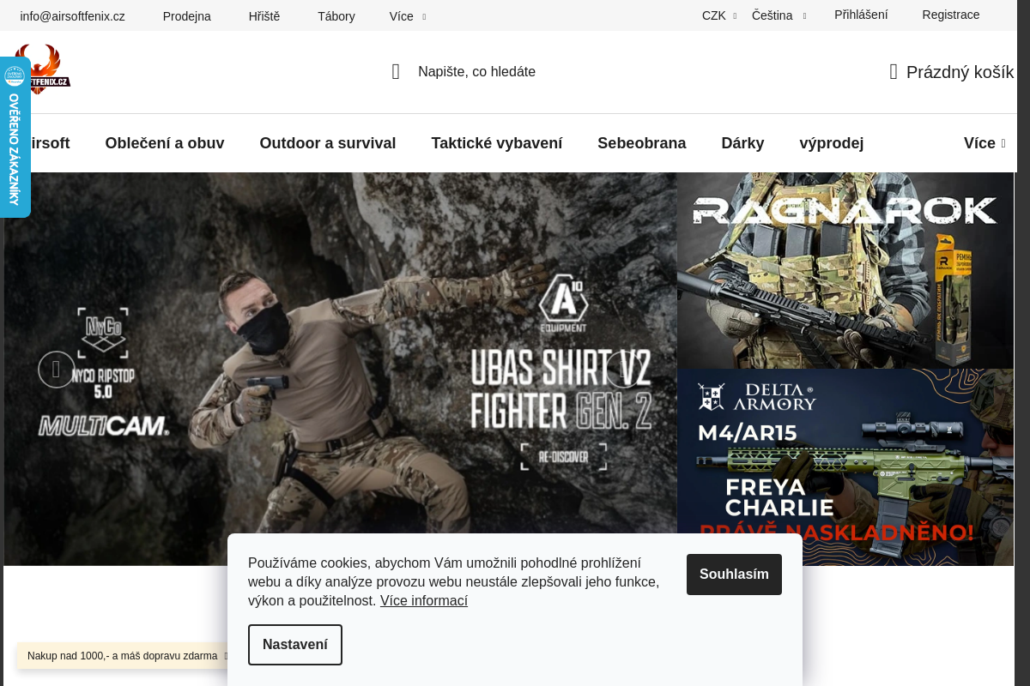Open the Sebeobrana category
This screenshot has height=686, width=1030.
tap(641, 143)
